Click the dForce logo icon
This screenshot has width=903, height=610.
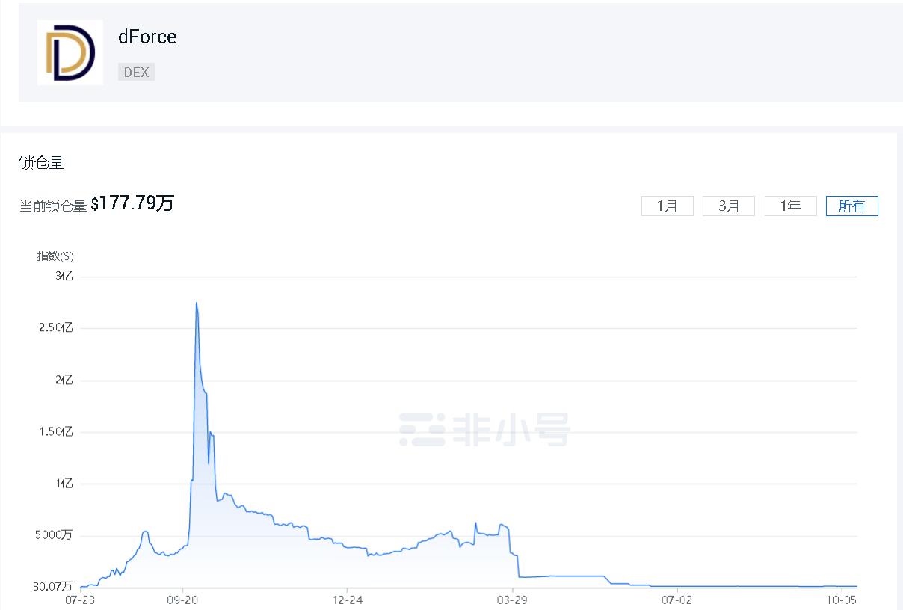[x=70, y=53]
